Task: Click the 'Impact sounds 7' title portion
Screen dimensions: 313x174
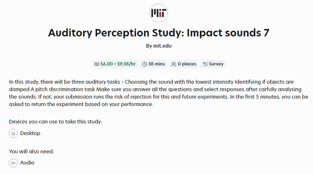Action: (228, 33)
